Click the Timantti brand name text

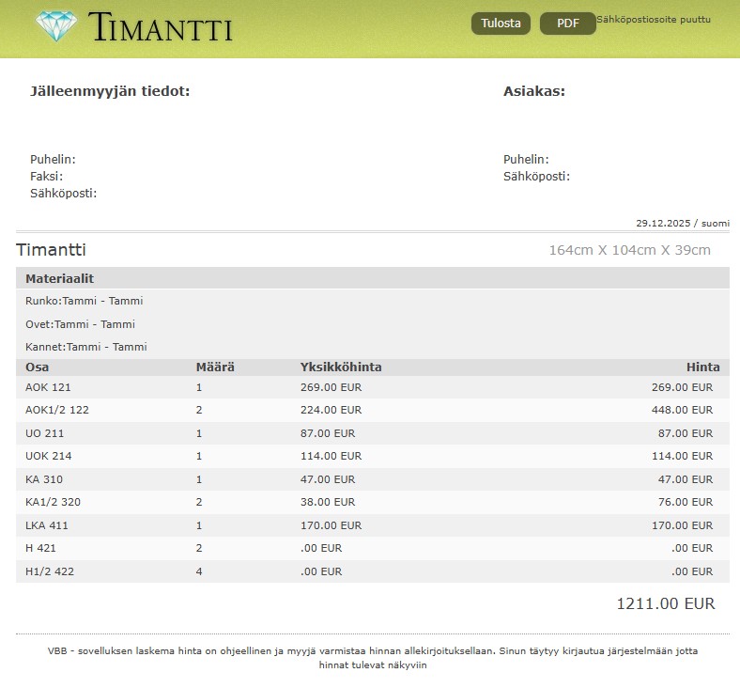[x=161, y=27]
